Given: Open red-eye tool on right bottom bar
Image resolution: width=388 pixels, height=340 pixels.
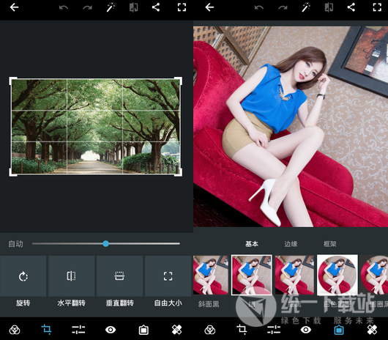Looking at the screenshot, I should click(x=306, y=330).
